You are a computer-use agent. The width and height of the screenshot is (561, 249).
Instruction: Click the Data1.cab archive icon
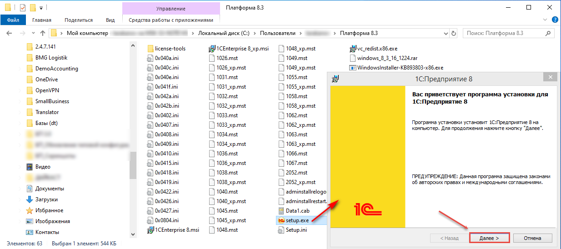coord(281,211)
